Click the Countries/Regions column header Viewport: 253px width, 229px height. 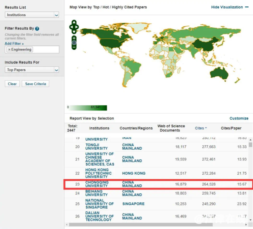coord(136,128)
